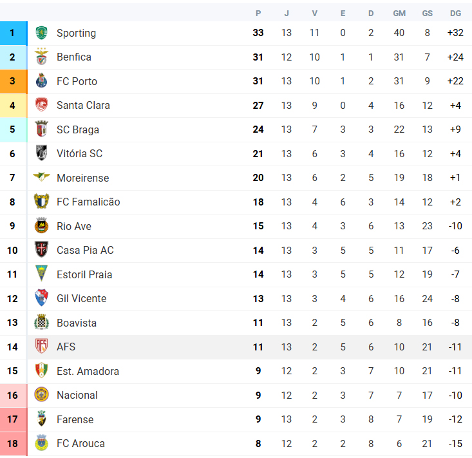Open the Moreirense team page

(x=83, y=178)
